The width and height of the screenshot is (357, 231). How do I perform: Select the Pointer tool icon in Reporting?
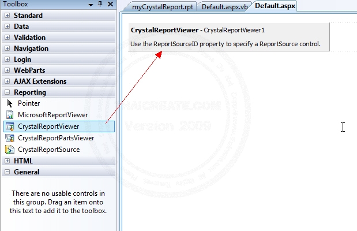pyautogui.click(x=10, y=103)
